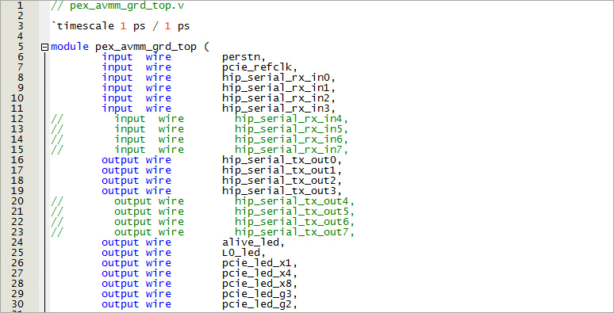
Task: Click line number 24 in the margin
Action: click(x=17, y=242)
